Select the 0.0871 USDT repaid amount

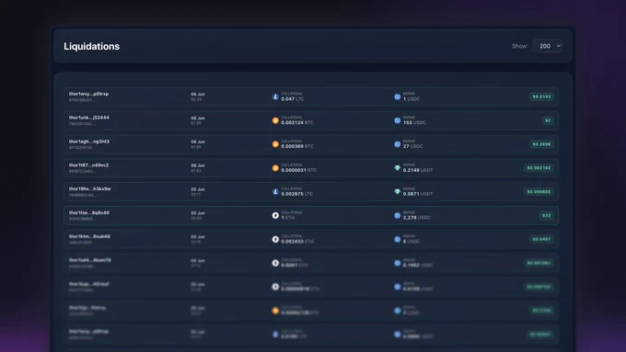(x=418, y=194)
